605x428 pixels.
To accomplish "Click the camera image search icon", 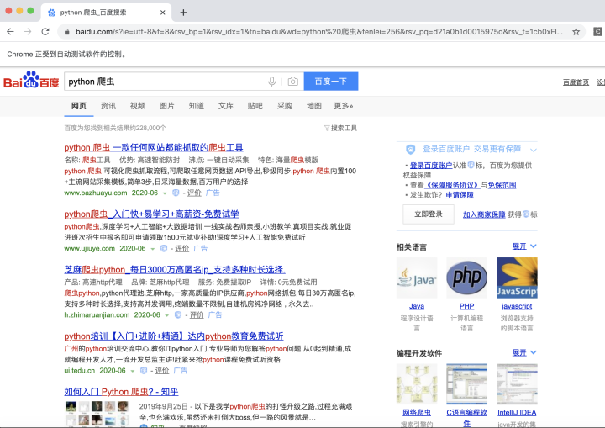I will [293, 82].
